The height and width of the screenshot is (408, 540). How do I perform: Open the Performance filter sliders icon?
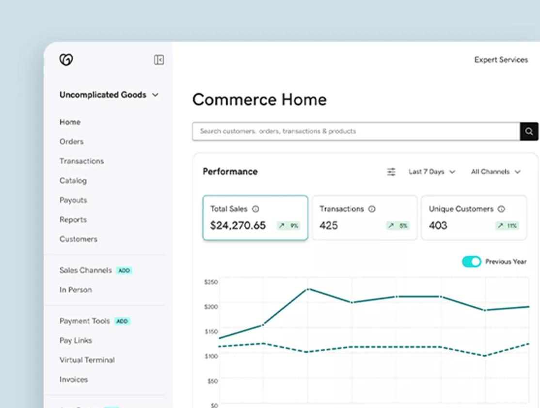click(391, 172)
